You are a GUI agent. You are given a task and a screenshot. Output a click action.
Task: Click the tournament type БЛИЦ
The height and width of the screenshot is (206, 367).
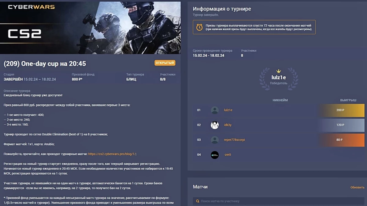tap(131, 79)
